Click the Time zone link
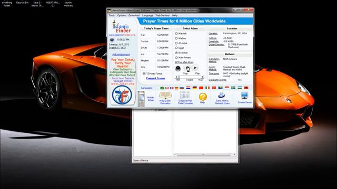Screen dimensions: 337x189 coord(214,73)
